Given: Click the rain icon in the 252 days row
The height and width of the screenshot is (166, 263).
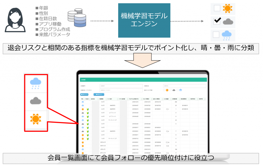Looking at the screenshot, I should (83, 102).
